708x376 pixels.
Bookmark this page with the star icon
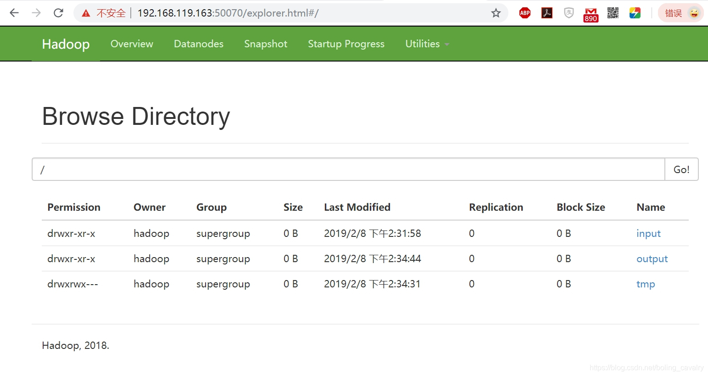tap(496, 13)
